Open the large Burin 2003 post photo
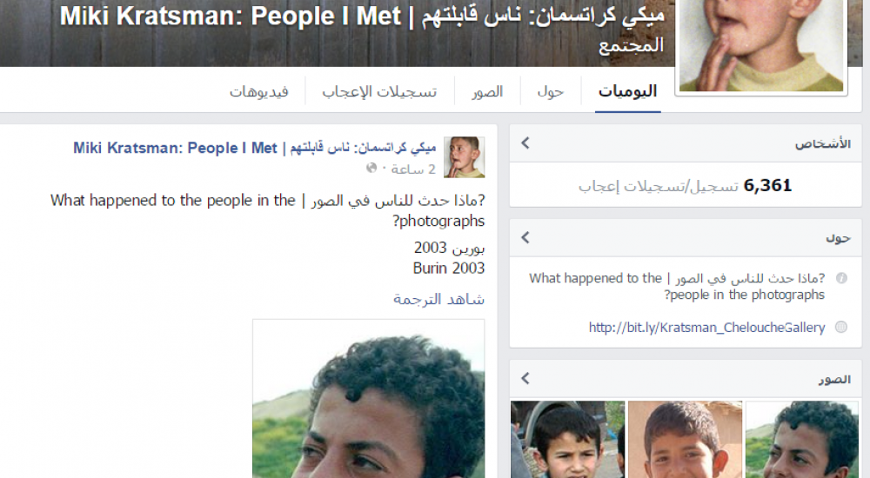Screen dimensions: 870x478 pyautogui.click(x=368, y=399)
